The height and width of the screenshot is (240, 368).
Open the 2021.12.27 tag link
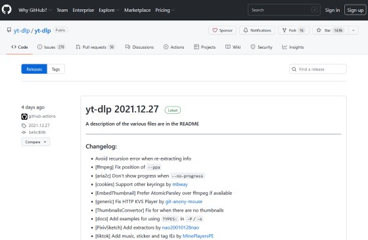point(39,126)
